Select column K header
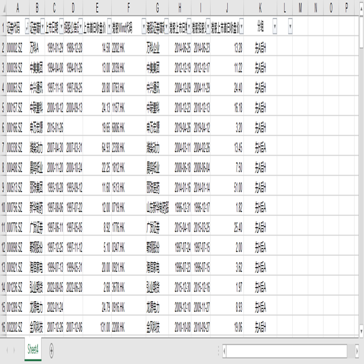Viewport: 364px width, 364px height. (x=260, y=8)
